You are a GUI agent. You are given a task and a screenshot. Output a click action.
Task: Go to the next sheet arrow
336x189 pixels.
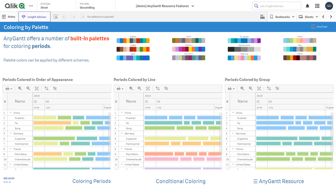[331, 17]
